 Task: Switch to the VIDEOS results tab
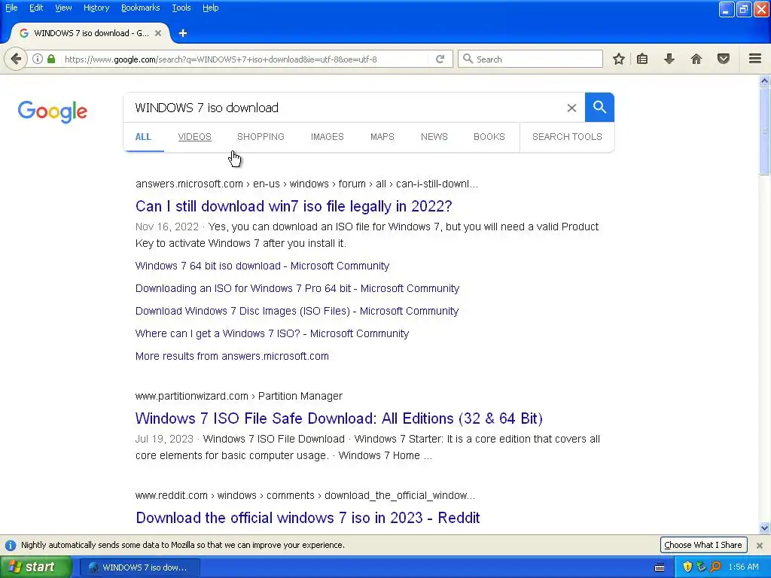tap(195, 137)
